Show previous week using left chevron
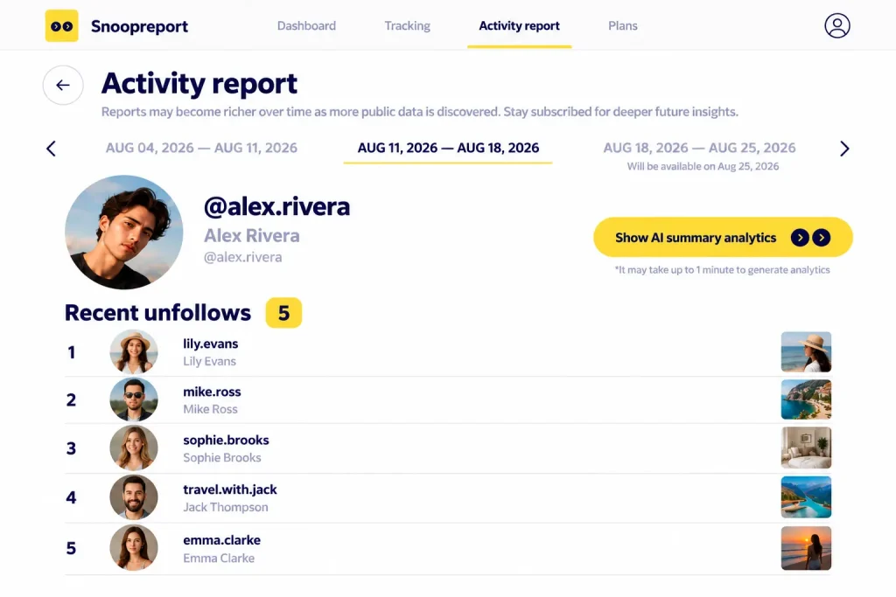Image resolution: width=896 pixels, height=597 pixels. (x=51, y=149)
